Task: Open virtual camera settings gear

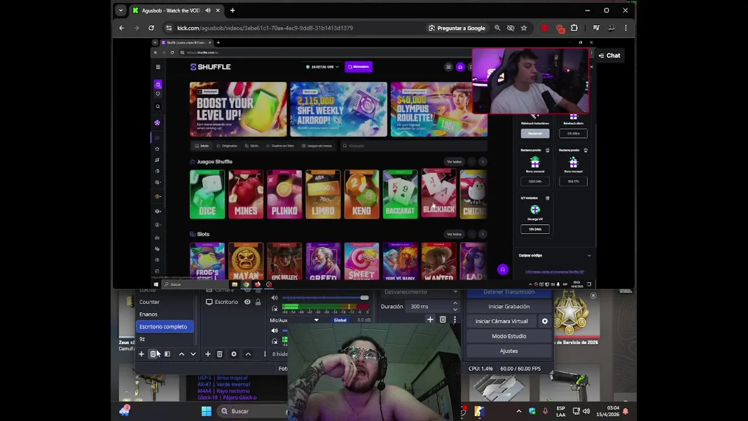Action: (x=545, y=321)
